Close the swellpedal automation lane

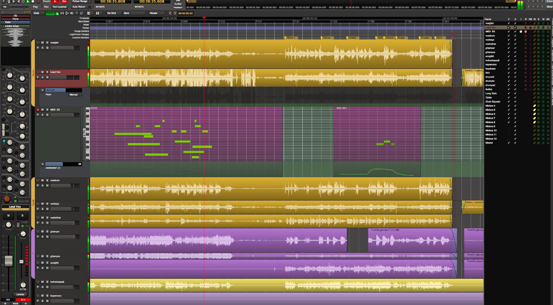click(x=42, y=164)
